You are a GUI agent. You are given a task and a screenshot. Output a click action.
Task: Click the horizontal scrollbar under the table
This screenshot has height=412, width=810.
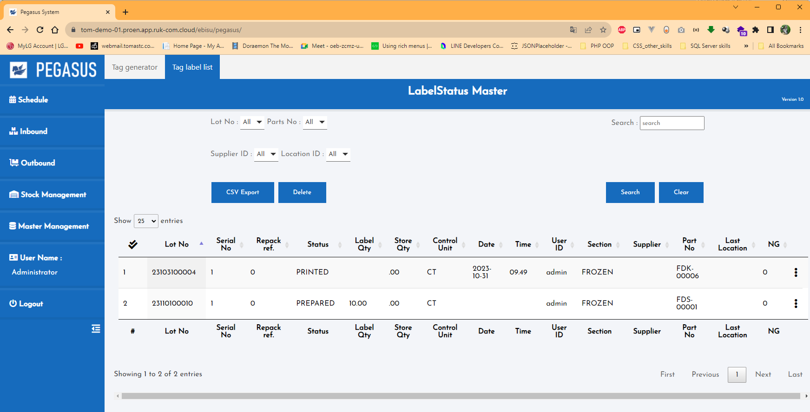click(460, 396)
